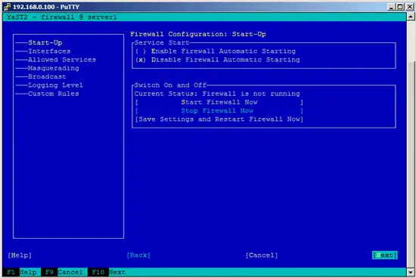This screenshot has height=278, width=416.
Task: Click the scrollbar up arrow
Action: [411, 17]
